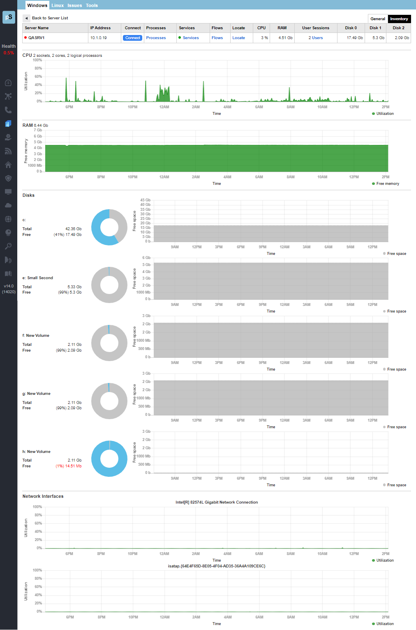Select the globe network icon in sidebar
The height and width of the screenshot is (630, 416).
8,219
